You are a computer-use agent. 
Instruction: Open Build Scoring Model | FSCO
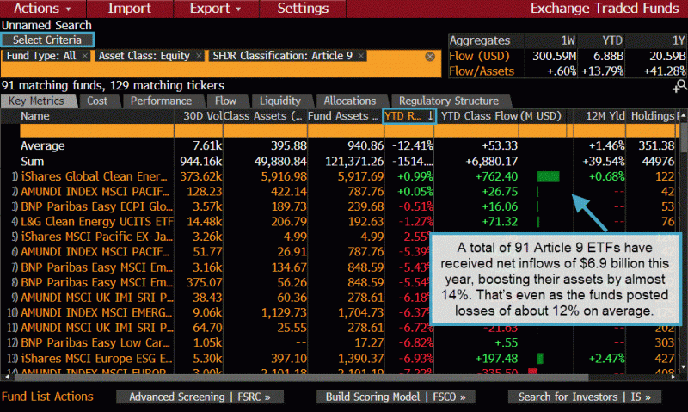pyautogui.click(x=396, y=397)
